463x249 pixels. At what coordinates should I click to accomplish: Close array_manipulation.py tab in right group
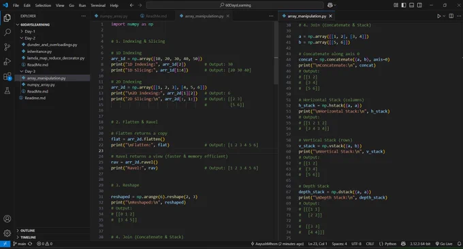330,16
